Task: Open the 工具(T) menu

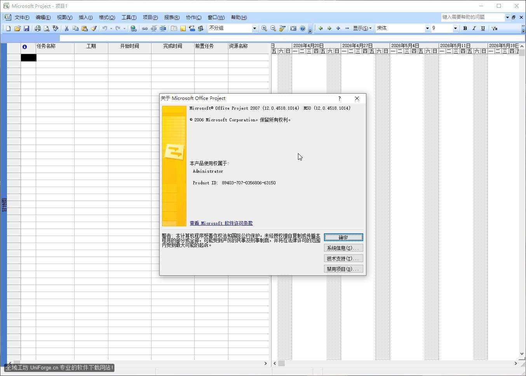Action: 129,17
